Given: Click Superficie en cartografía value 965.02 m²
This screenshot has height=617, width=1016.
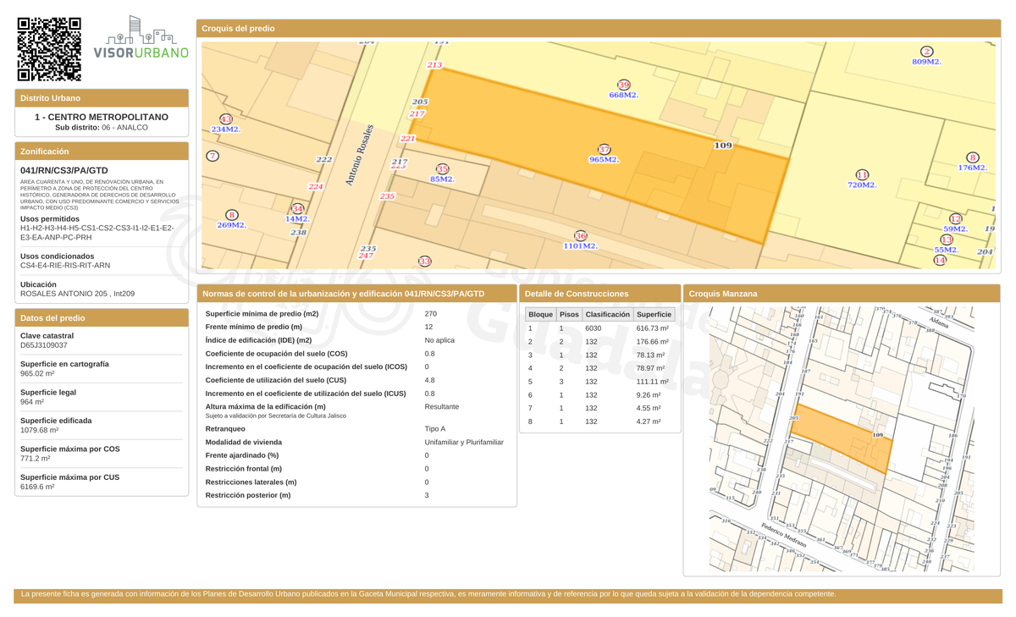Looking at the screenshot, I should pos(37,373).
